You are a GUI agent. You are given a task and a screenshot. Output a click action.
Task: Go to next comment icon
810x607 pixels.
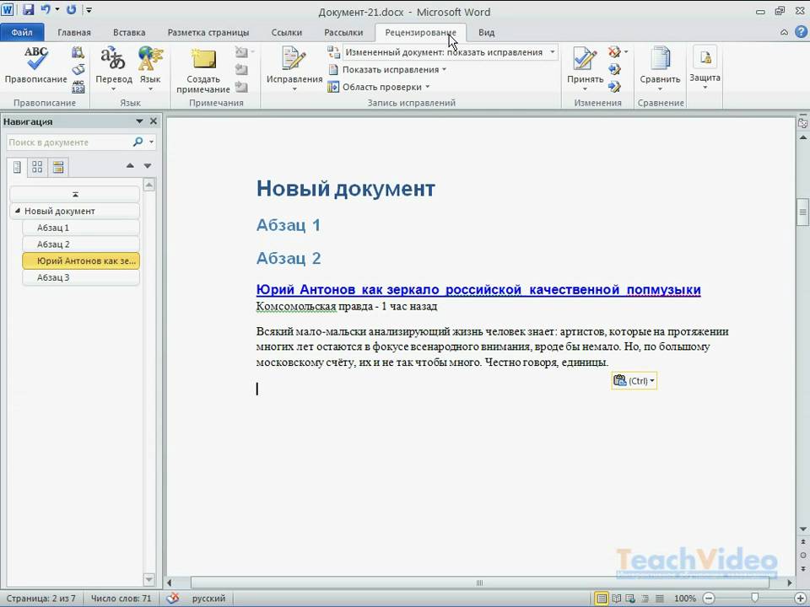[242, 87]
